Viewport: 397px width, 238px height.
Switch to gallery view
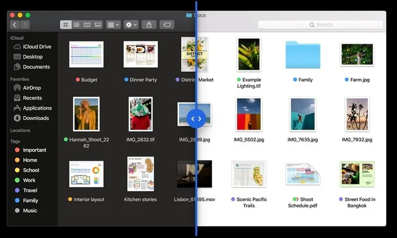[98, 24]
